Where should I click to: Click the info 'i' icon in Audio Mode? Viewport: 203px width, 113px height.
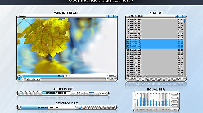(75, 93)
